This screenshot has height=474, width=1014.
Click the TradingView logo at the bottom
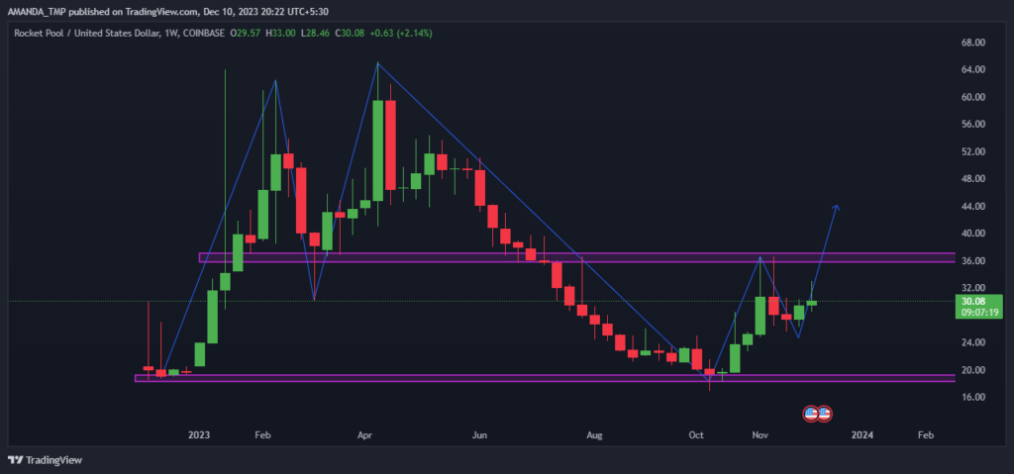(45, 460)
